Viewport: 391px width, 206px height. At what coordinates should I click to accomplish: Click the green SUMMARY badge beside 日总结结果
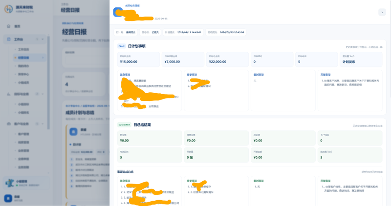[x=124, y=125]
